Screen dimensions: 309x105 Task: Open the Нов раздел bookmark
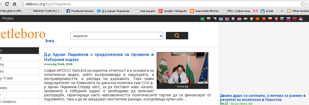[x=145, y=11]
